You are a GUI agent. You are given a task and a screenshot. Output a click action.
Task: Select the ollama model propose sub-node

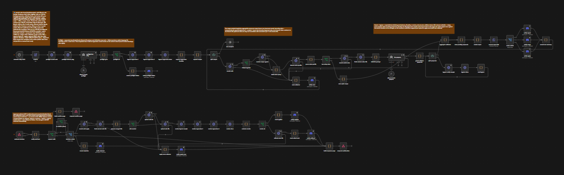click(x=391, y=74)
